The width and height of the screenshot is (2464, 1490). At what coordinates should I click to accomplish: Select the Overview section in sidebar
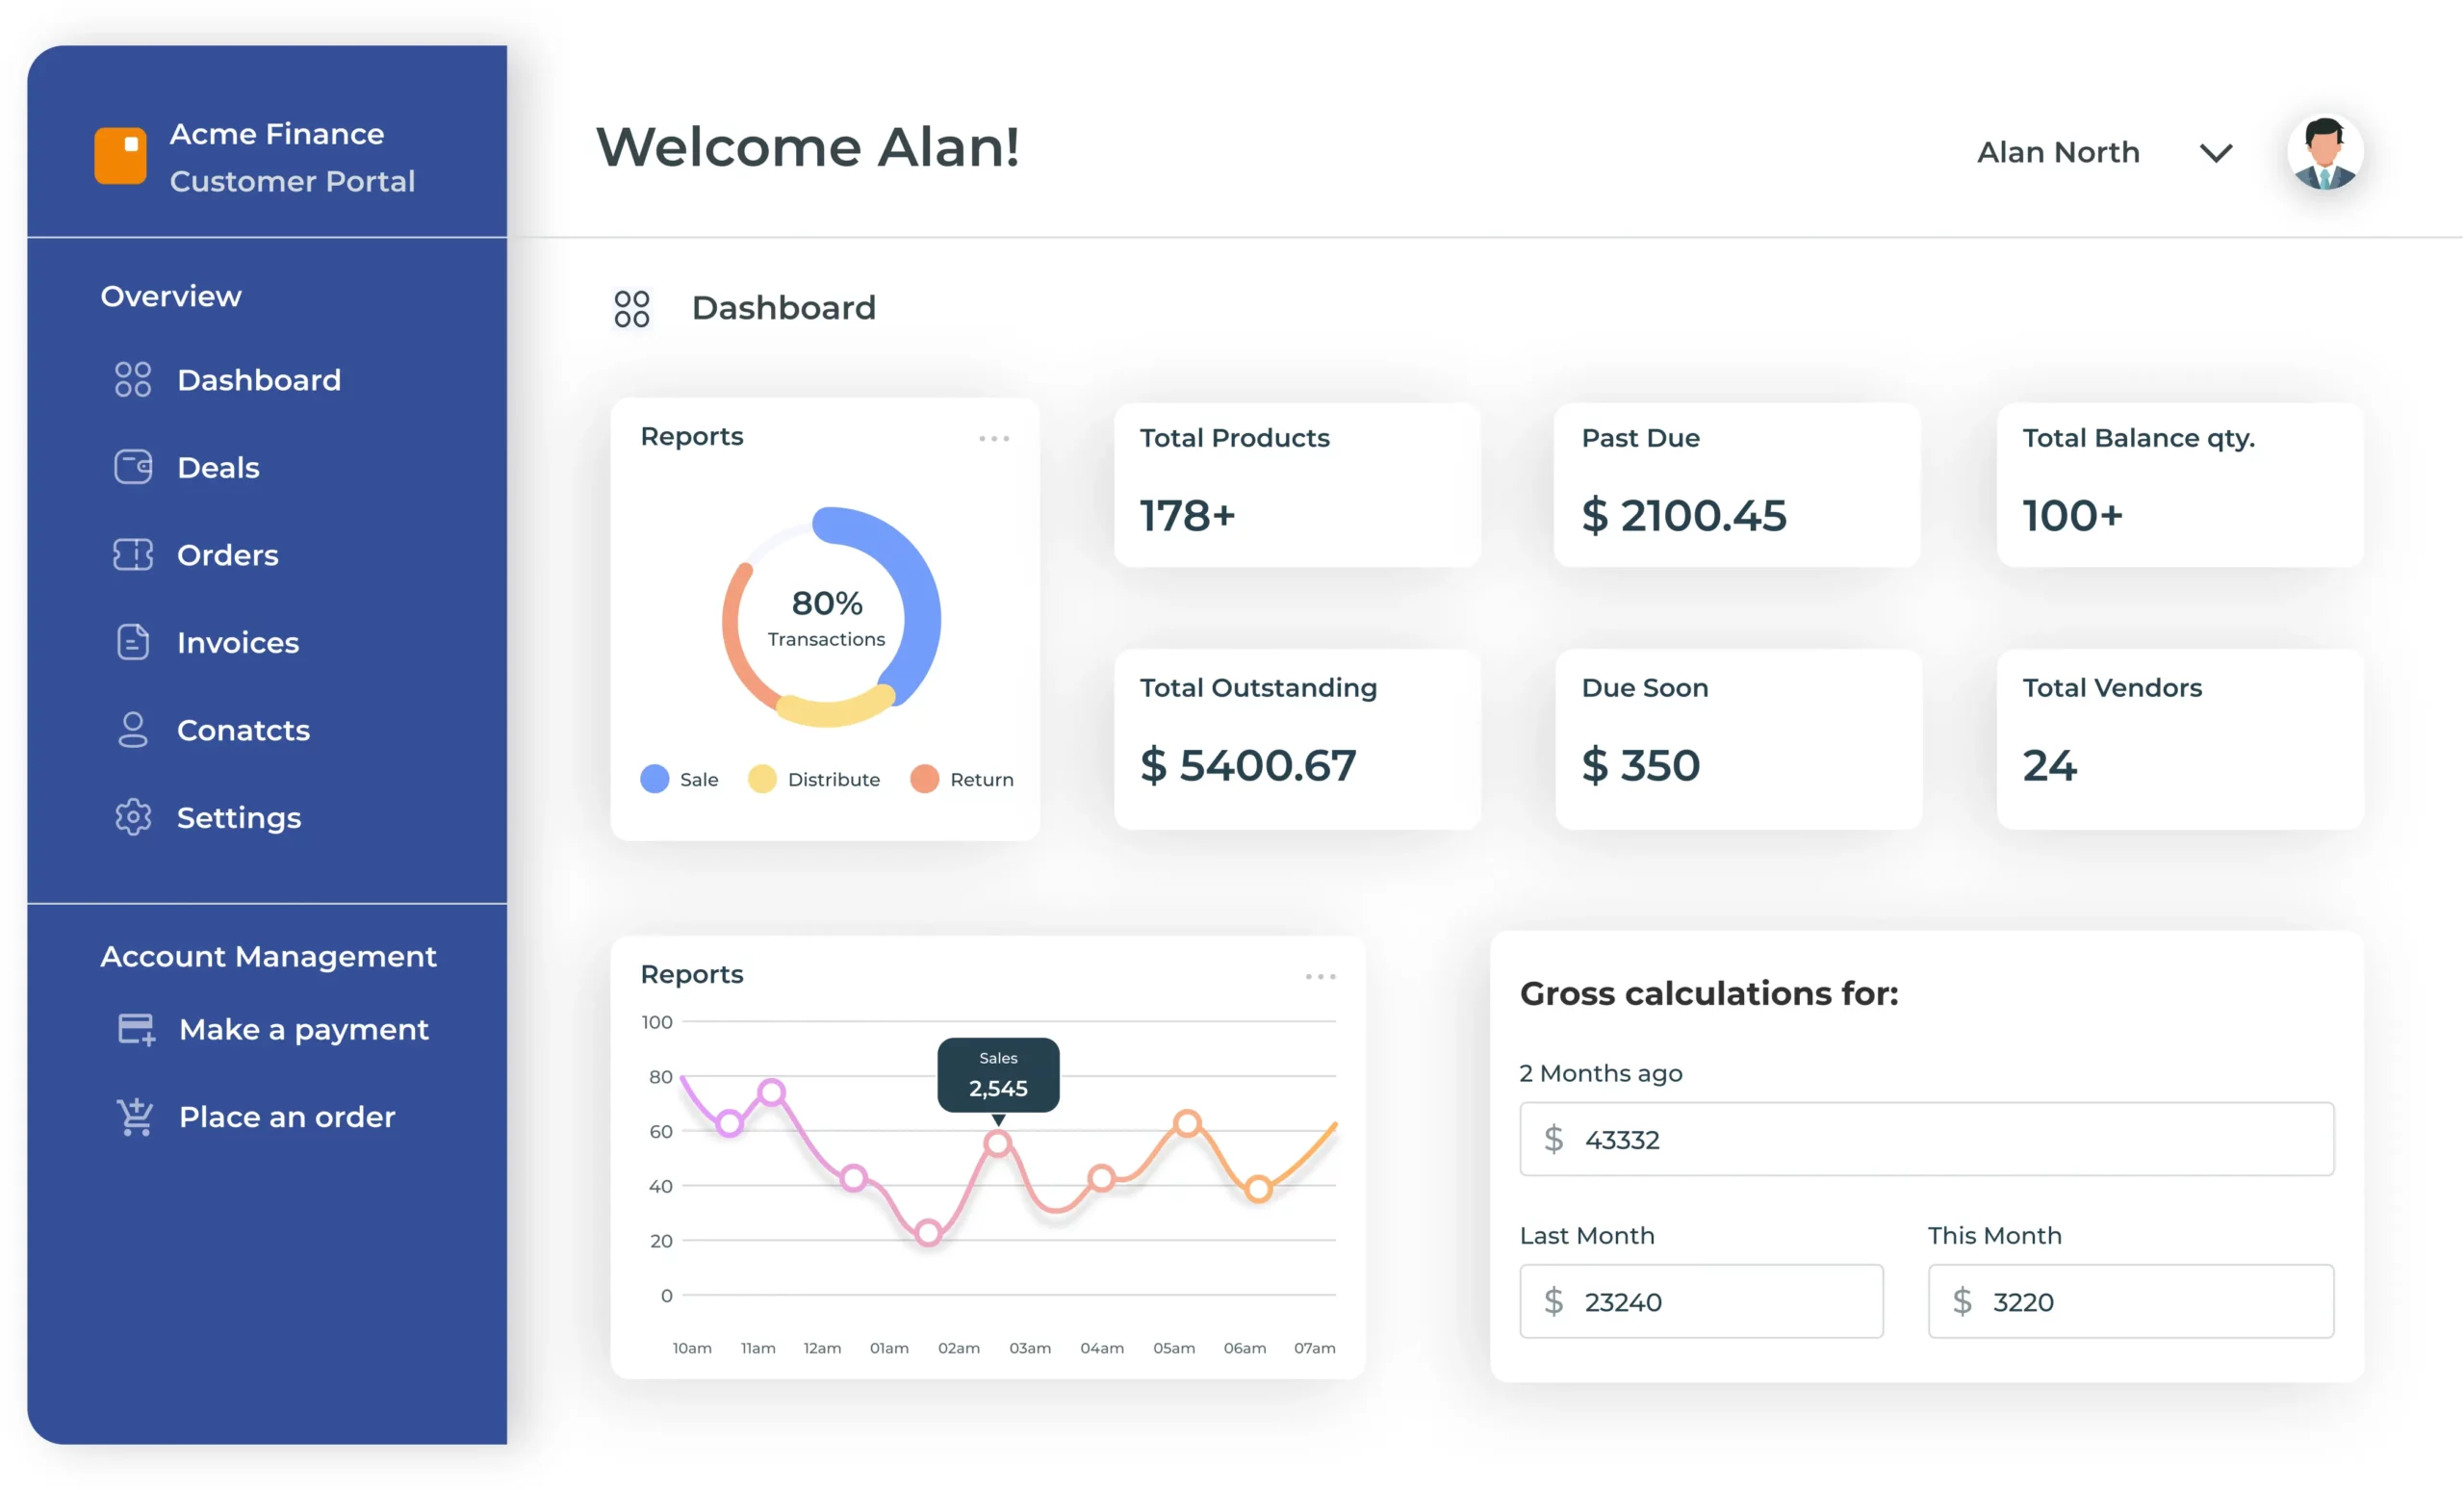(169, 295)
